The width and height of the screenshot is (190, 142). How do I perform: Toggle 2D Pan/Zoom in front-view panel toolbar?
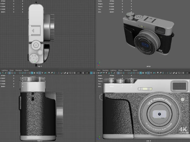[x=112, y=73]
